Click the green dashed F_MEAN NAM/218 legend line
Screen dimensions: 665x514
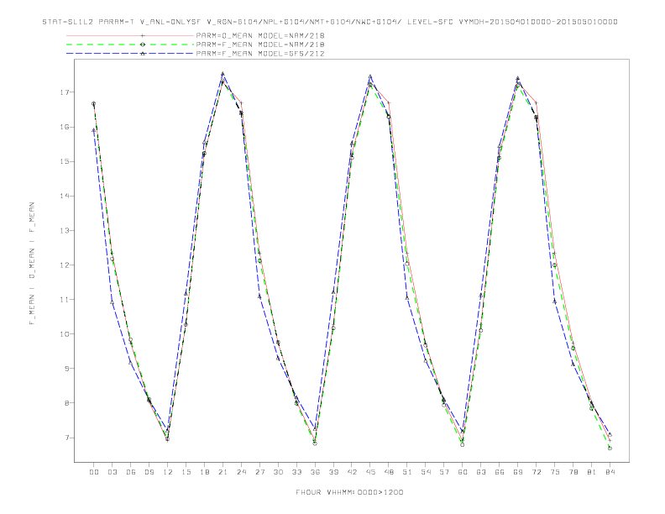[130, 45]
